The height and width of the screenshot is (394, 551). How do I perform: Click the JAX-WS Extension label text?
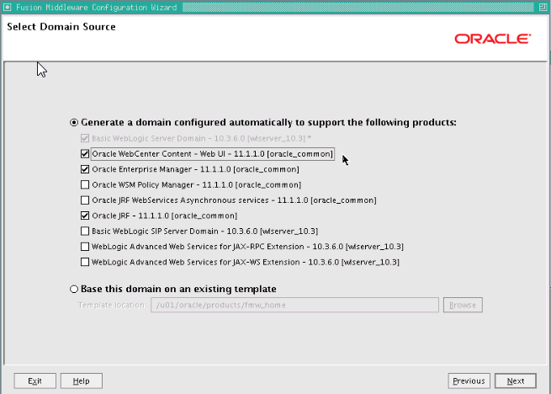(246, 263)
